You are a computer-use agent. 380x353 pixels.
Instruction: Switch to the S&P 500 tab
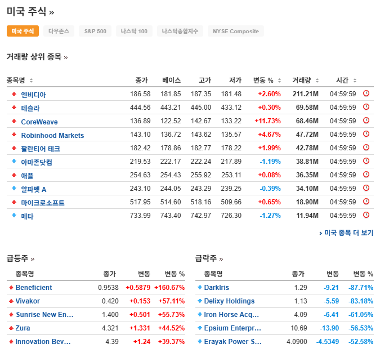[x=95, y=31]
